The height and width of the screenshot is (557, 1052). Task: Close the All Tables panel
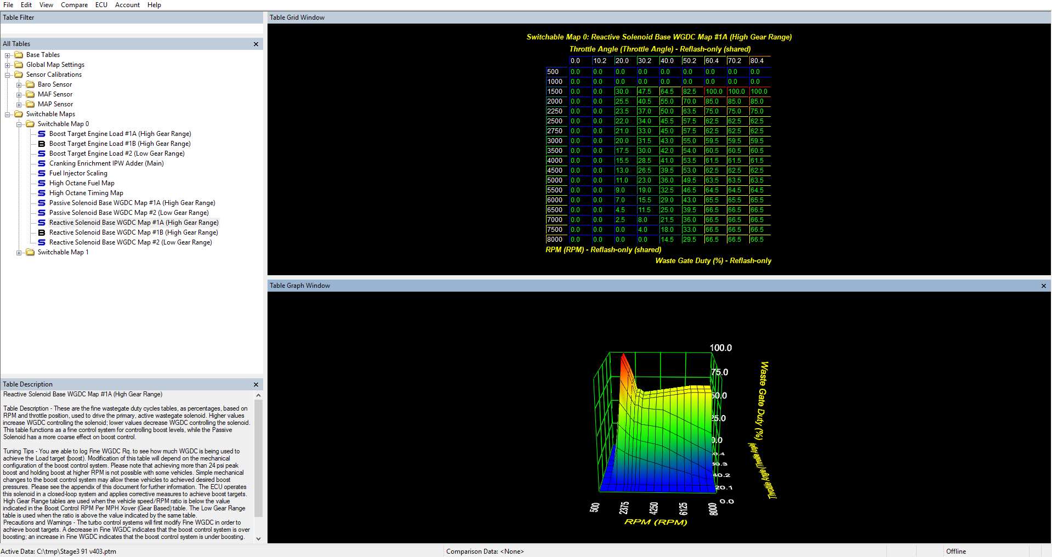coord(256,44)
